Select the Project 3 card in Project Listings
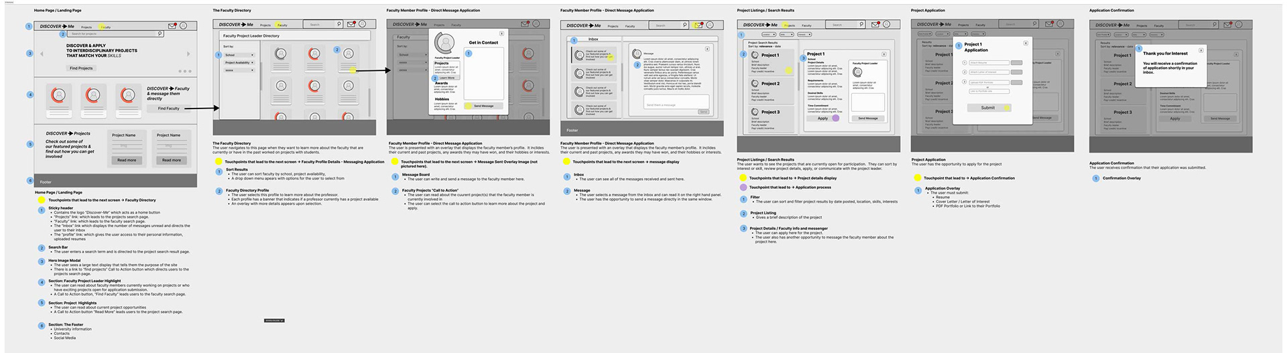The width and height of the screenshot is (1287, 353). (771, 119)
